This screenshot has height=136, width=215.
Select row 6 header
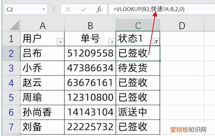pyautogui.click(x=11, y=112)
